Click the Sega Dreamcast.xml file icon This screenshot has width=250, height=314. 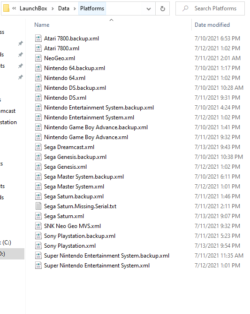[38, 147]
